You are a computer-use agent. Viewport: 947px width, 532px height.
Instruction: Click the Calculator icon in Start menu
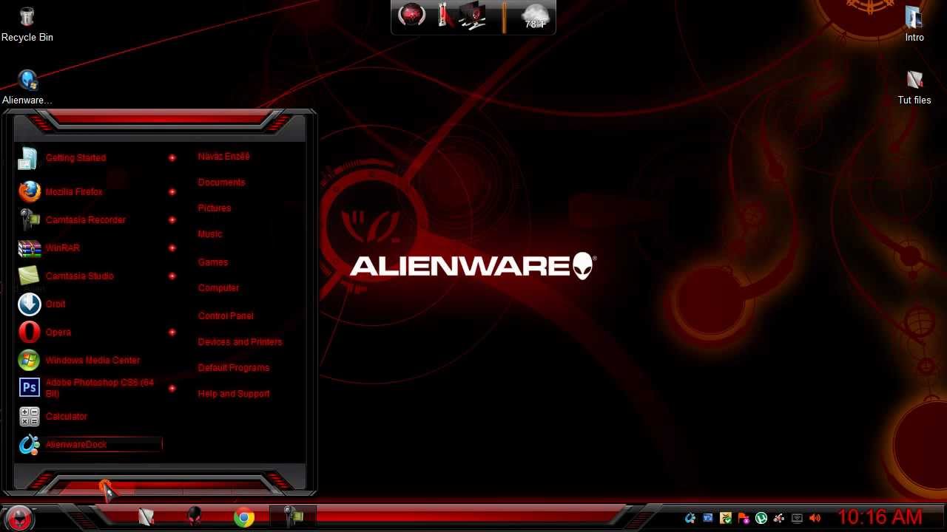(x=29, y=416)
